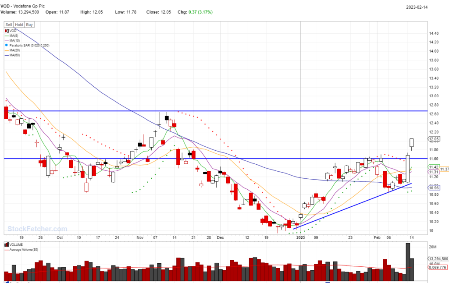The width and height of the screenshot is (449, 283).
Task: Click the 11.42 MA(5) price tag
Action: pos(434,167)
